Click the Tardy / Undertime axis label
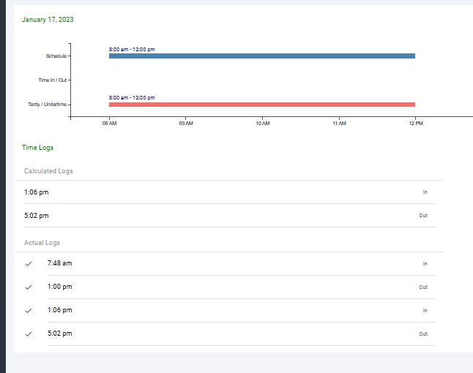The height and width of the screenshot is (373, 473). click(53, 105)
